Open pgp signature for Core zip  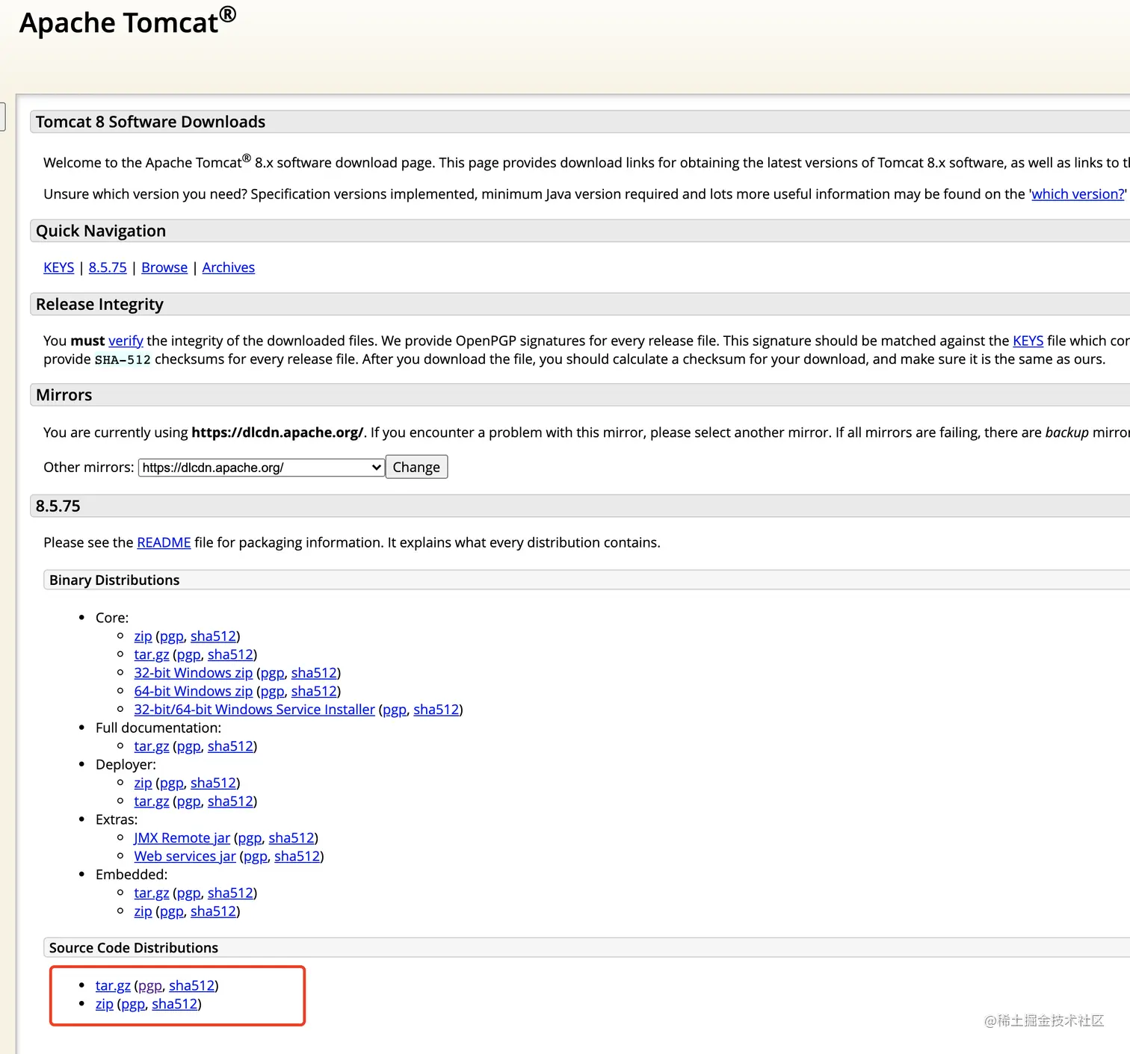(172, 636)
